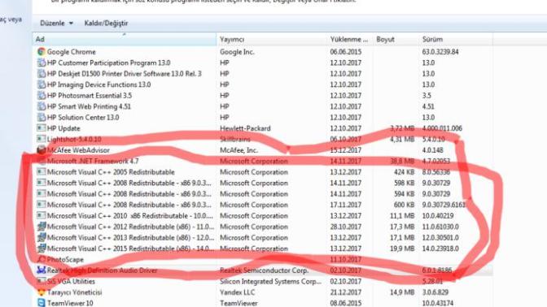The image size is (547, 307).
Task: Select the Tarayıcı Yöneticisi entry
Action: [x=74, y=292]
